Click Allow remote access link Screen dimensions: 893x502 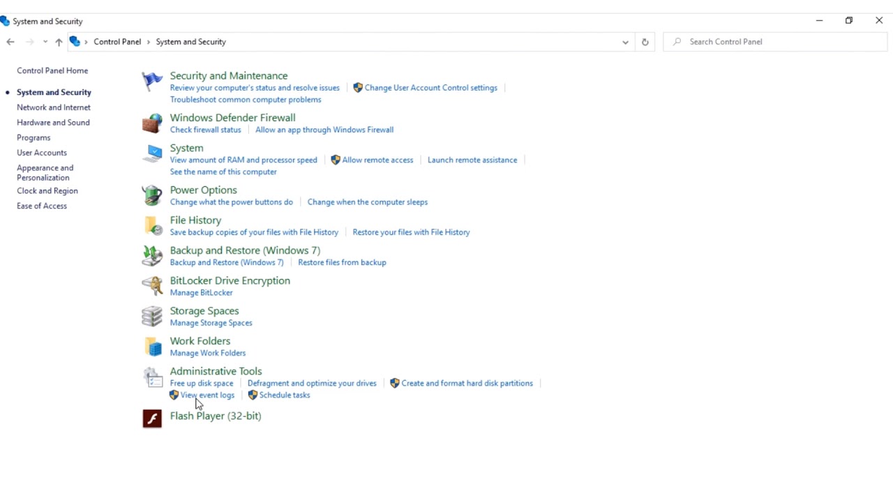[377, 160]
